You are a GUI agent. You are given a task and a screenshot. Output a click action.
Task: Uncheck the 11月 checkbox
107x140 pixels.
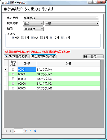(x=62, y=37)
